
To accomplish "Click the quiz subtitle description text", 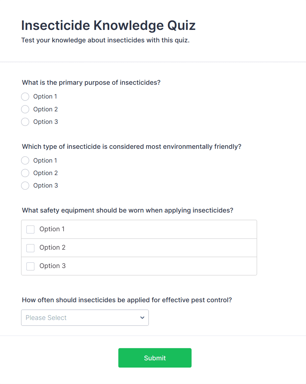I will 105,40.
